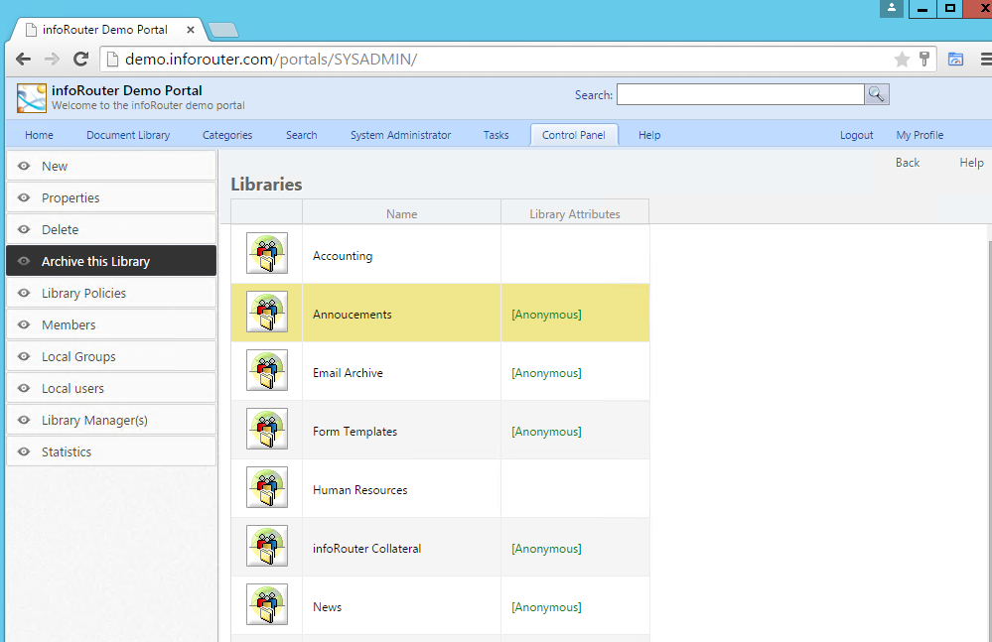Click the eye icon beside Statistics

coord(24,451)
